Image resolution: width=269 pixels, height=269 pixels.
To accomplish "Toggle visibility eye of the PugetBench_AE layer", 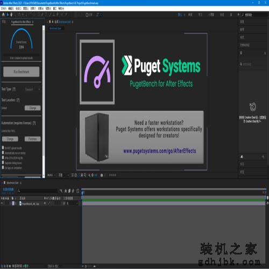I will (x=2, y=203).
